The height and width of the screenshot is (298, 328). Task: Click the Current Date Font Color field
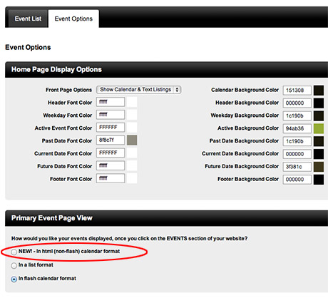tap(111, 153)
